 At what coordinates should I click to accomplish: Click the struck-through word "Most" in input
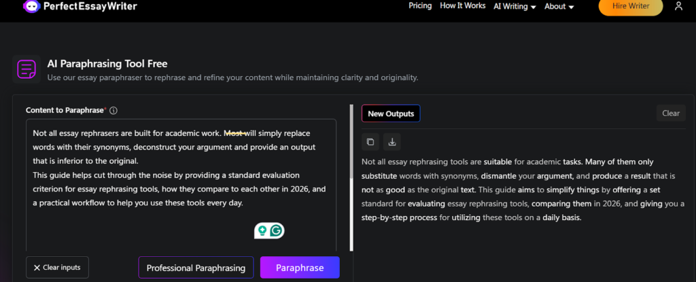[x=235, y=133]
